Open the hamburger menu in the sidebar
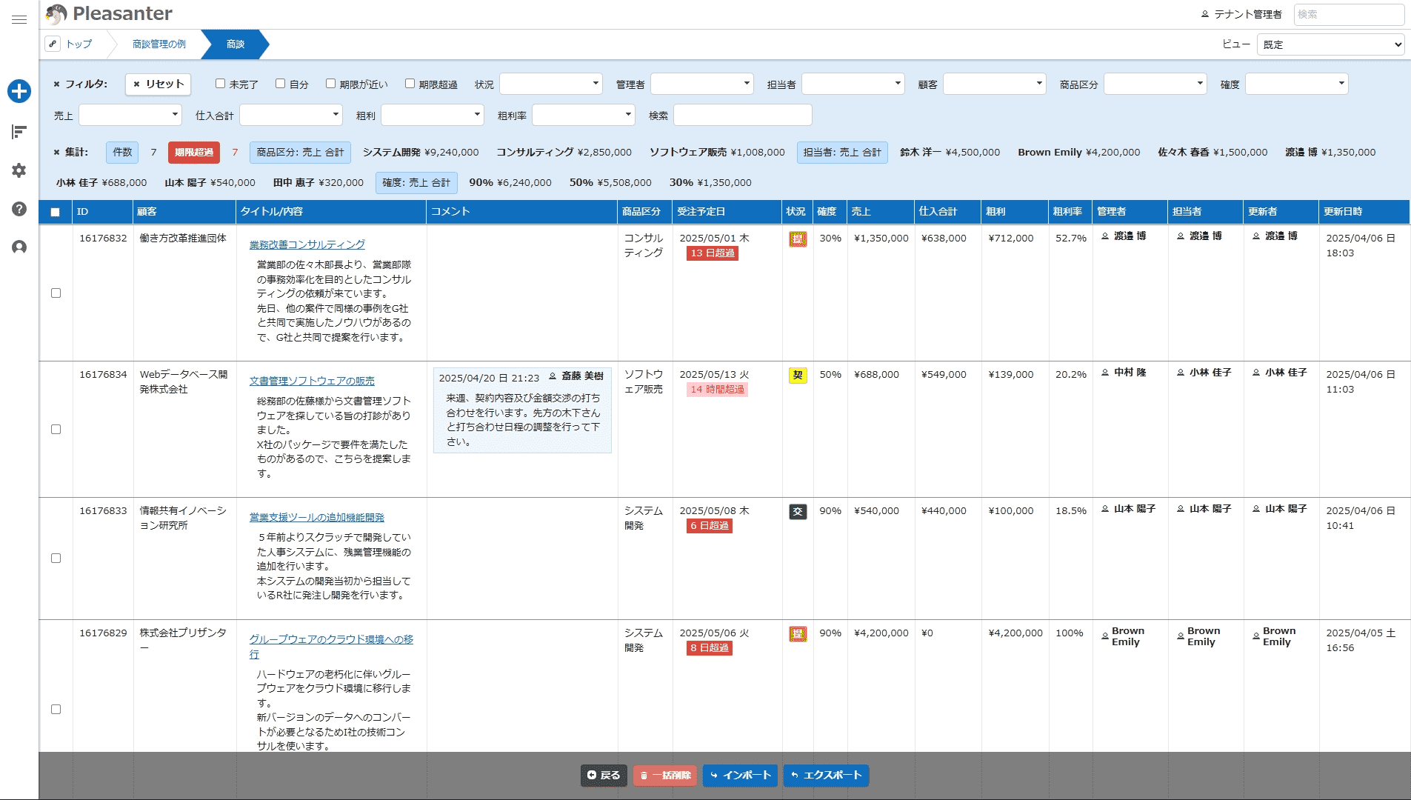Viewport: 1411px width, 800px height. point(19,20)
